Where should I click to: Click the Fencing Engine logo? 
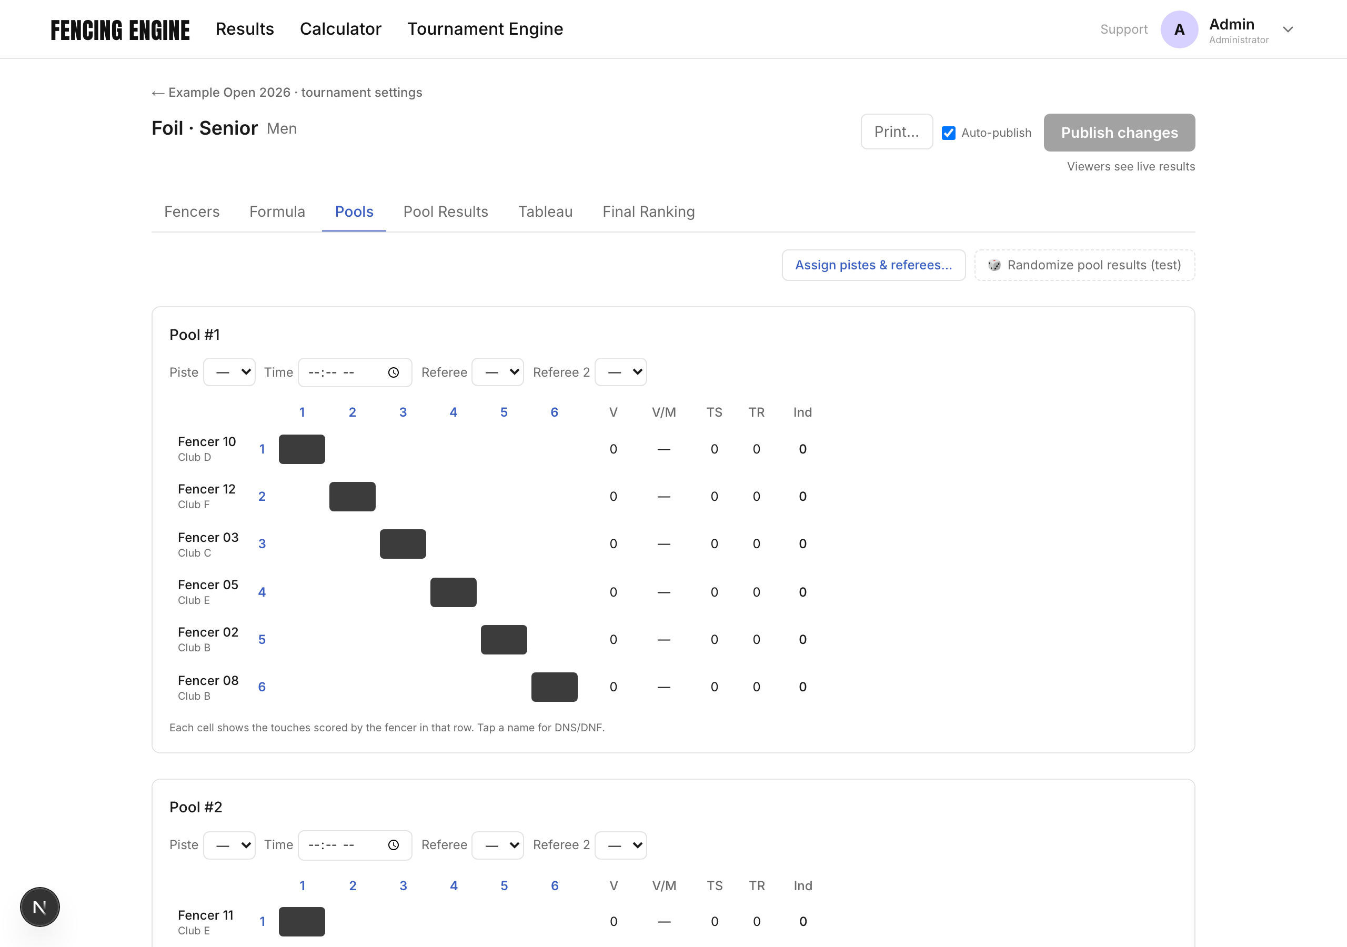pos(120,30)
